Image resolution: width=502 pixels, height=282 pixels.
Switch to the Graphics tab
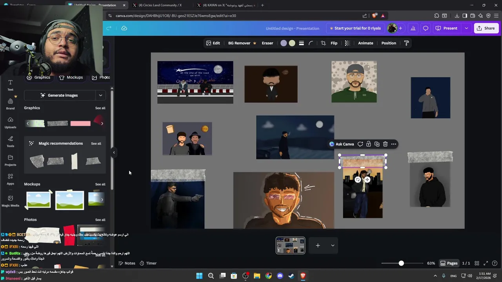pyautogui.click(x=38, y=77)
